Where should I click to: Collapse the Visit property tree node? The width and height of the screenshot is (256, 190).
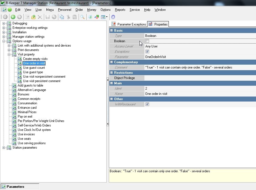9,54
